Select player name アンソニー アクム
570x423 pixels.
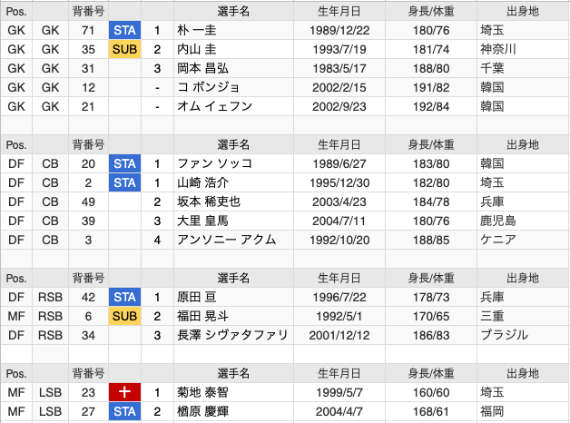(x=227, y=240)
